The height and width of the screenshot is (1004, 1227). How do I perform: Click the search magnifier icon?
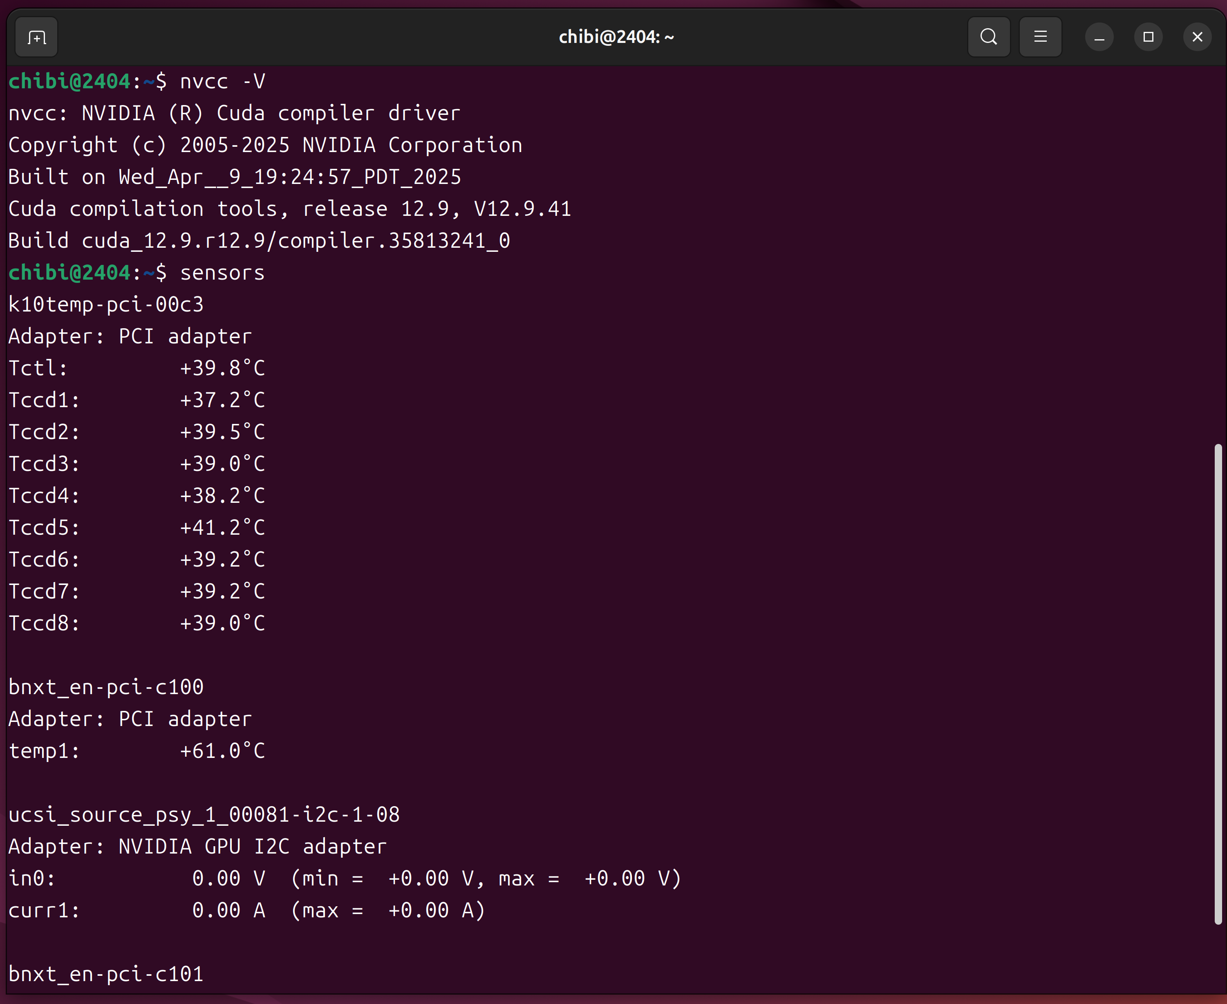(x=989, y=37)
